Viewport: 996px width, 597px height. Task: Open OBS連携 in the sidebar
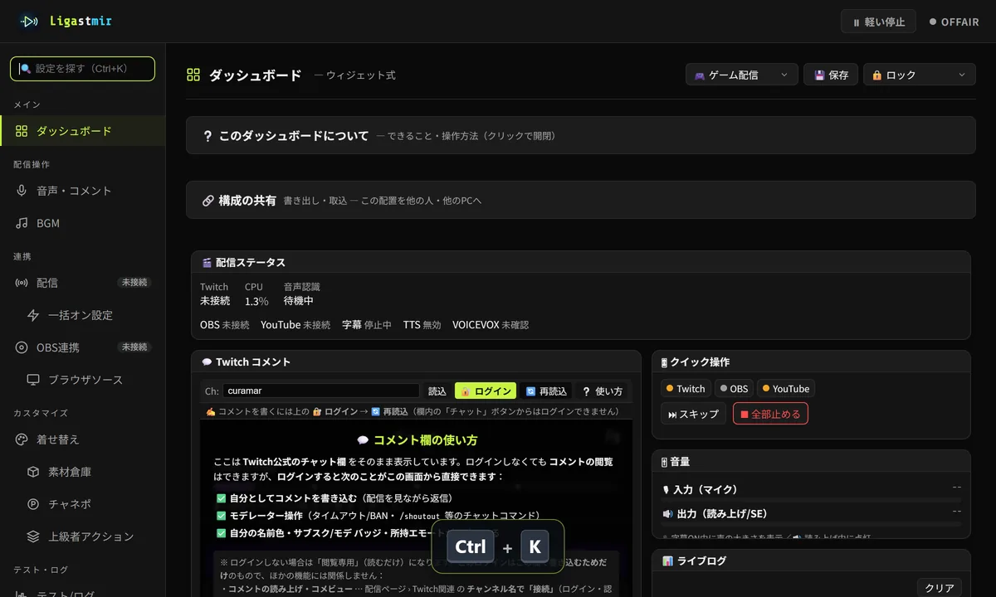click(x=82, y=347)
